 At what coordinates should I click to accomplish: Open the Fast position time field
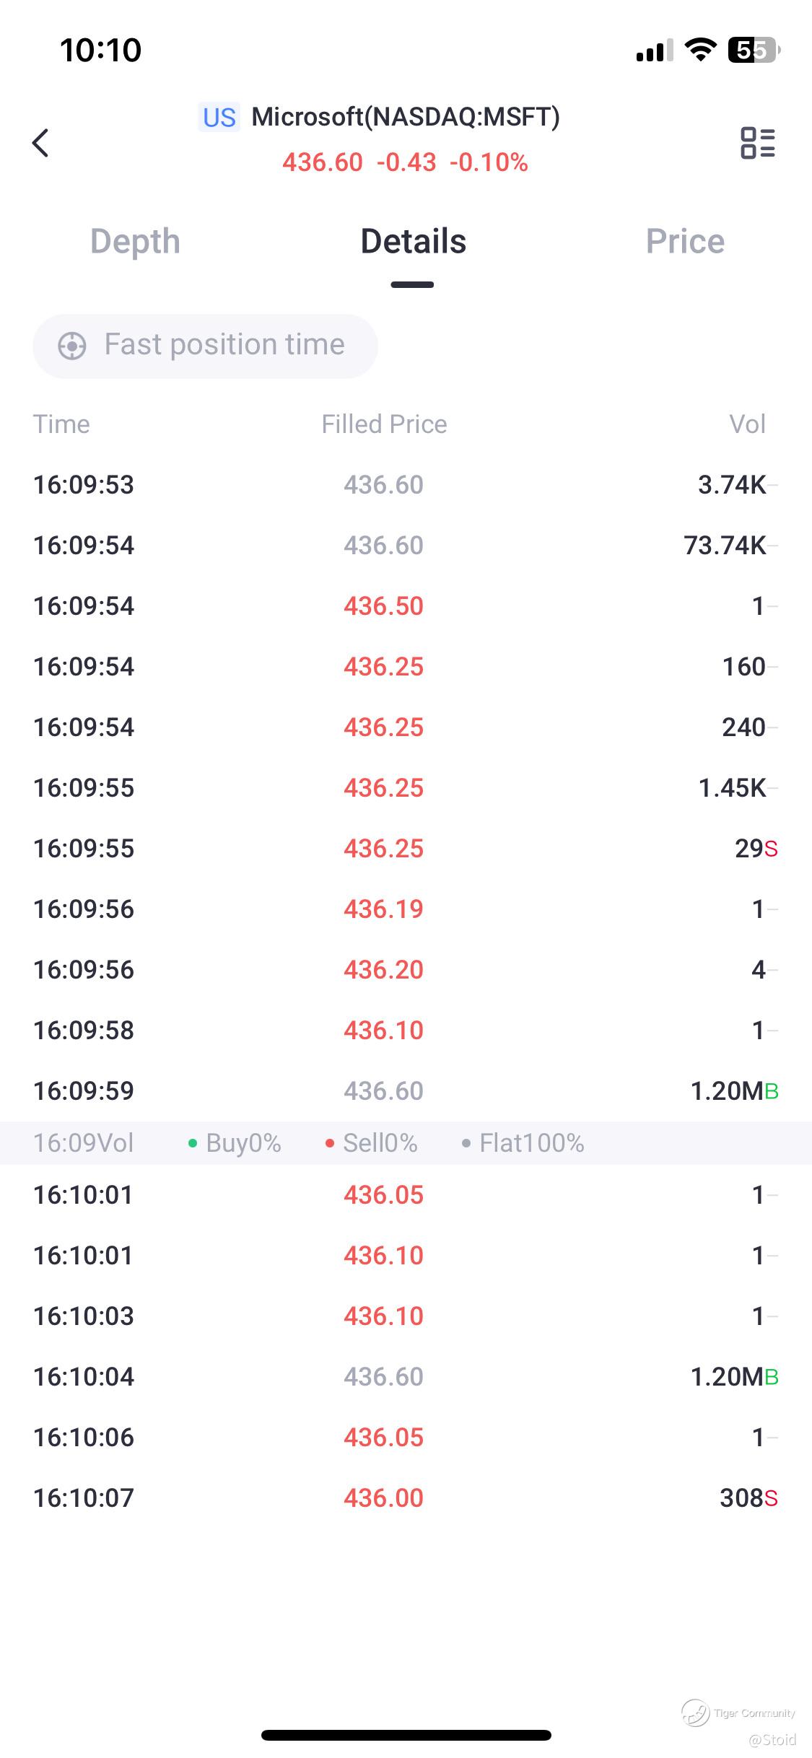coord(224,346)
